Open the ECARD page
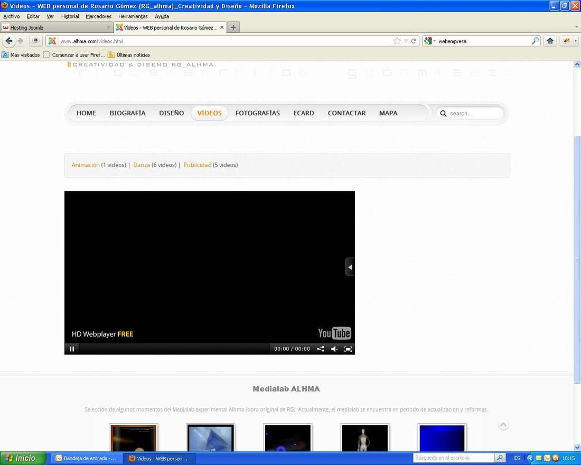Viewport: 581px width, 465px height. click(304, 113)
